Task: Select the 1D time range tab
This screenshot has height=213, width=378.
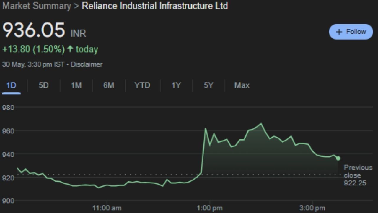Action: 11,85
